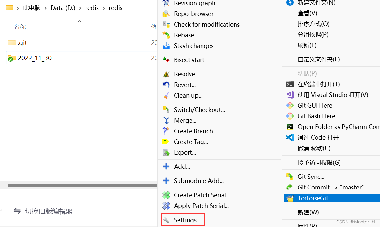The image size is (380, 227).
Task: Click the Git Bash Here icon
Action: 290,116
